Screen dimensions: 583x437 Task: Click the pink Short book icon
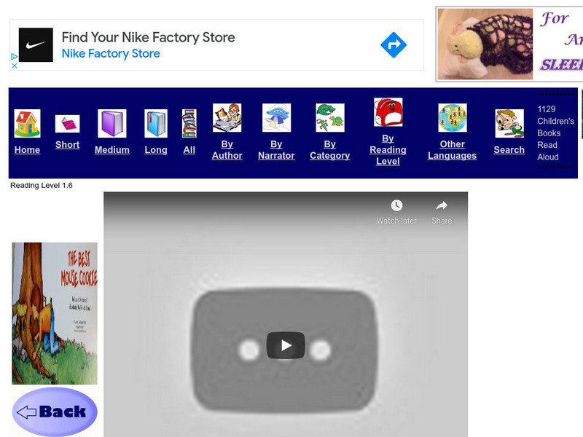67,124
